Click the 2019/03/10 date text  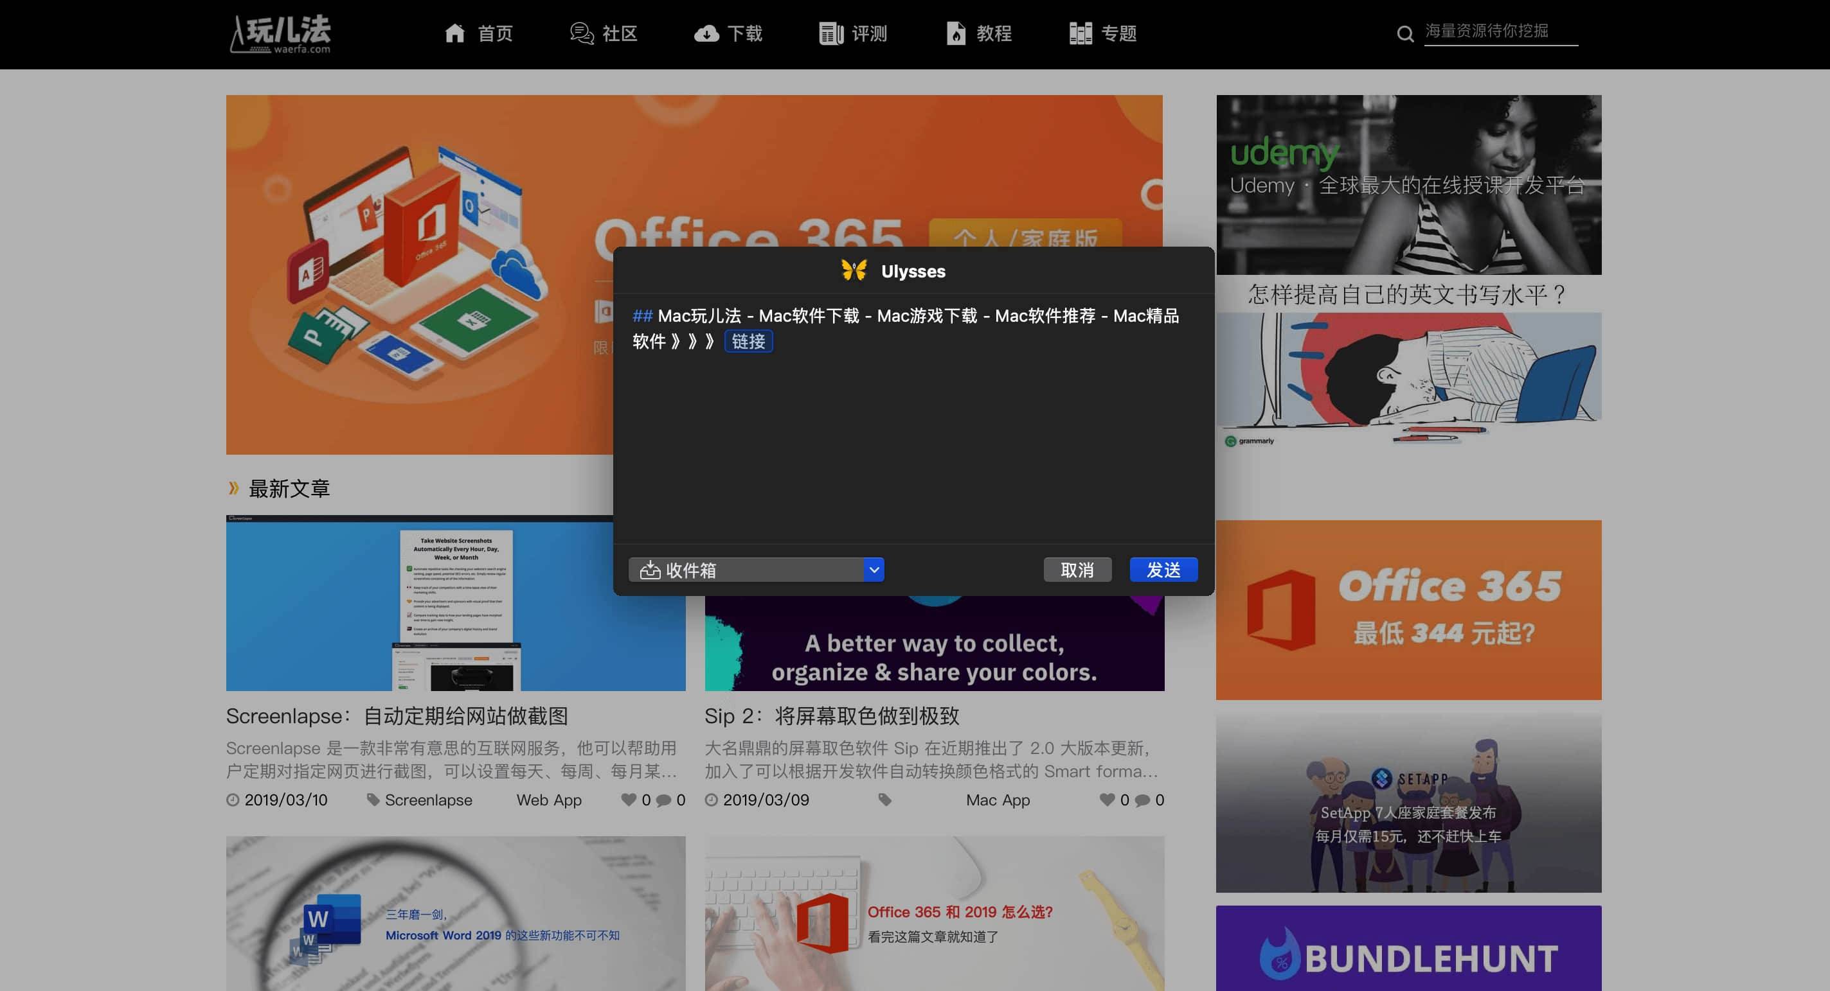(x=285, y=800)
